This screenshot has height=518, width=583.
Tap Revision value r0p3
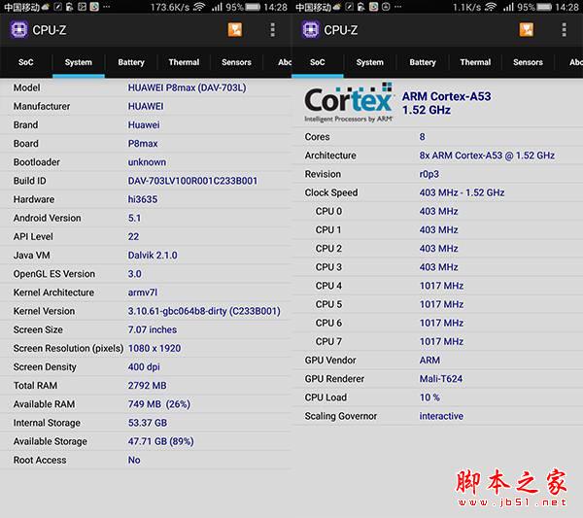429,174
